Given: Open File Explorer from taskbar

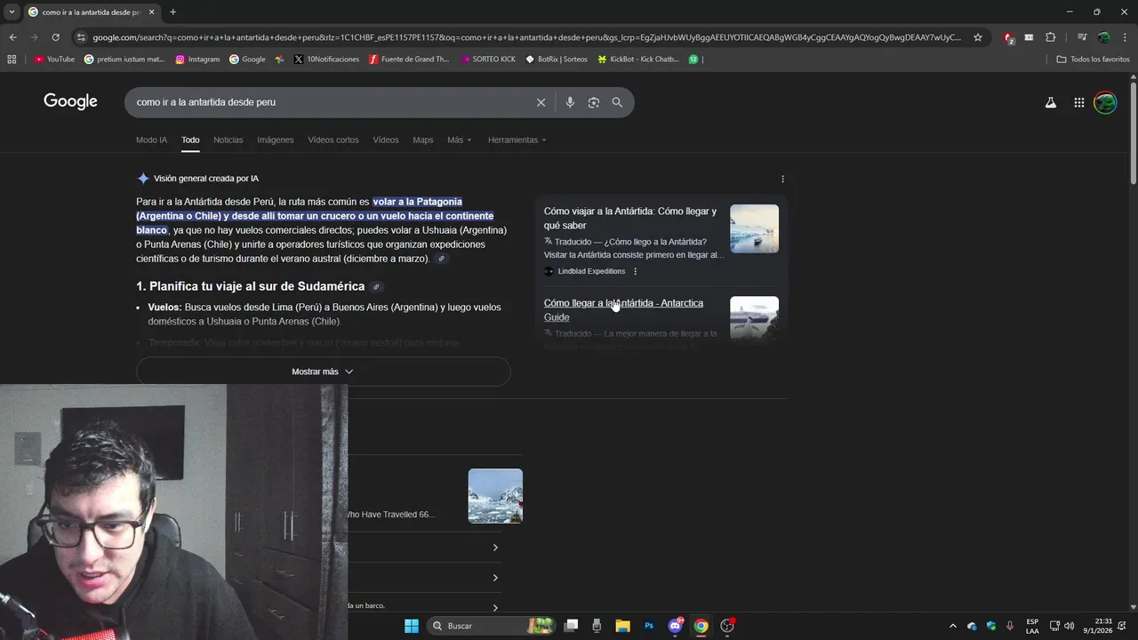Looking at the screenshot, I should (622, 626).
